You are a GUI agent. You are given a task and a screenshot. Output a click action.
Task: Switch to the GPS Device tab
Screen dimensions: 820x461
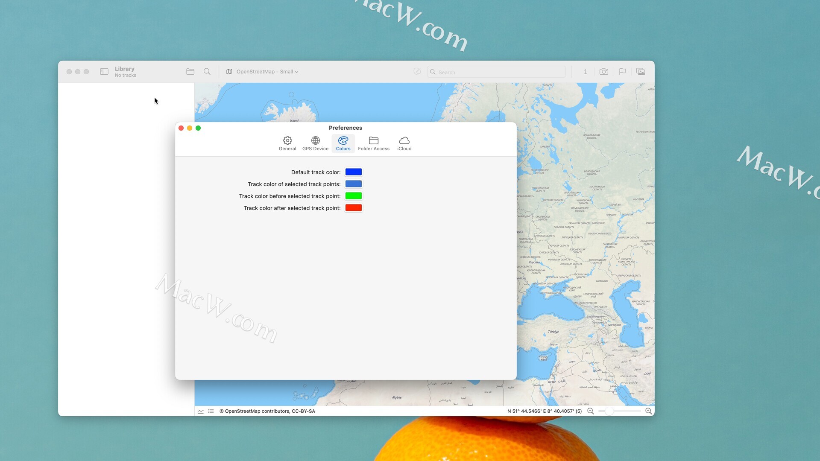[x=316, y=143]
